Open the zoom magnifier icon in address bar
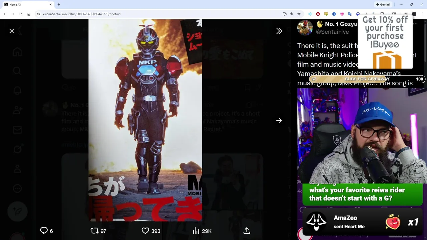The height and width of the screenshot is (240, 427). point(292,14)
